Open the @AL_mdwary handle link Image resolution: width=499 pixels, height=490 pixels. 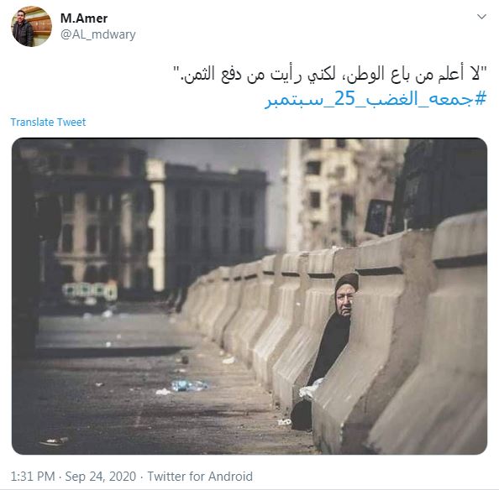[98, 34]
